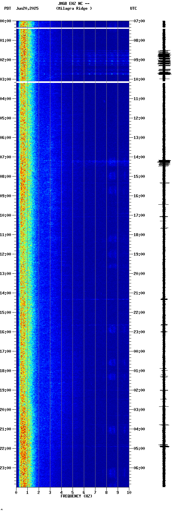Select the 18:00 PDT time label
This screenshot has width=178, height=513.
5,371
